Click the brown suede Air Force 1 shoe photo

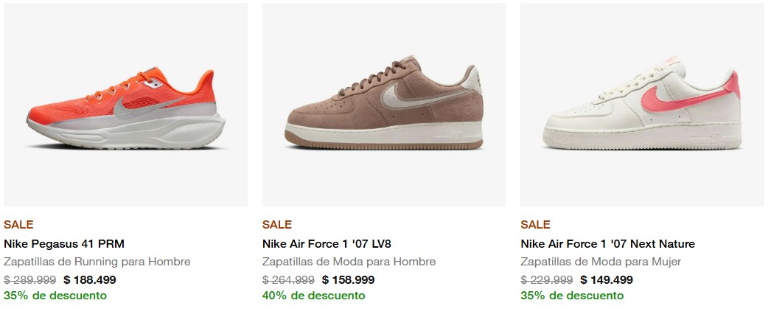click(383, 105)
